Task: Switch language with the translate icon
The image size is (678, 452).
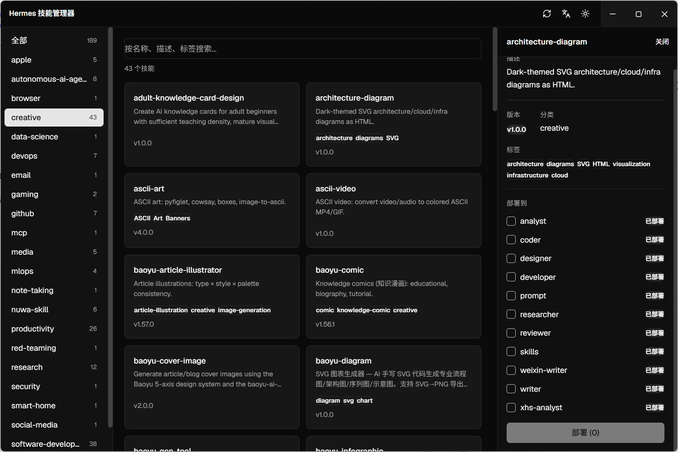Action: click(x=566, y=14)
